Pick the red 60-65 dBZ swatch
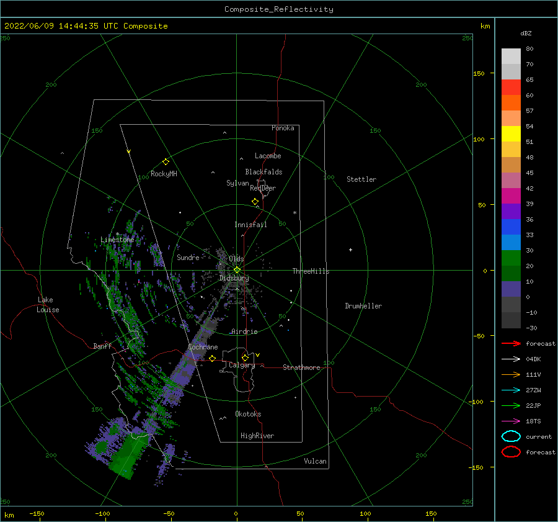The image size is (558, 522). [511, 88]
